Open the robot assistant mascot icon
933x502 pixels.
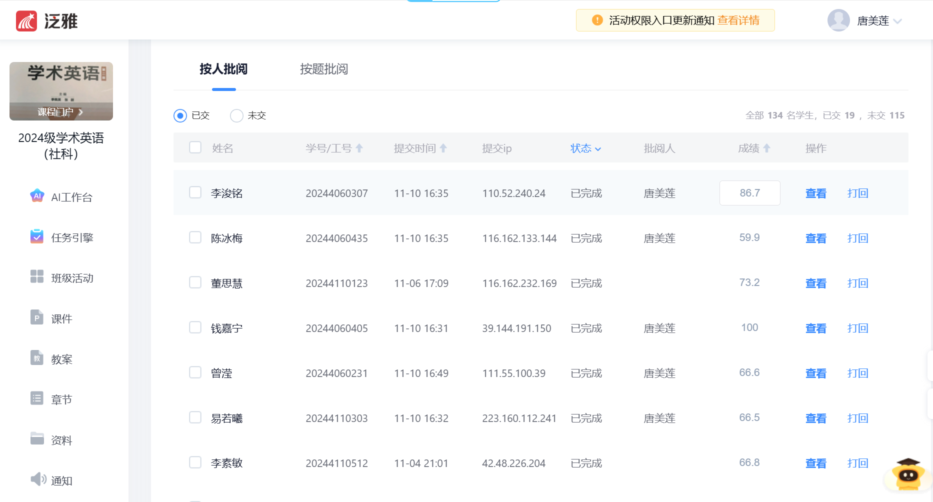click(908, 474)
